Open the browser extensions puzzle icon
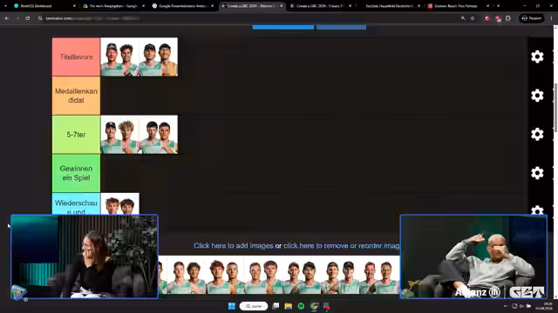 coord(507,18)
